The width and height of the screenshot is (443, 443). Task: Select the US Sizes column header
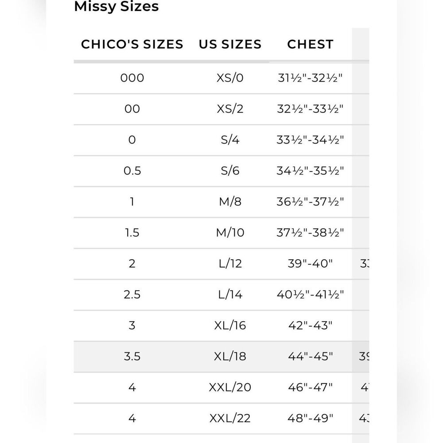[230, 44]
